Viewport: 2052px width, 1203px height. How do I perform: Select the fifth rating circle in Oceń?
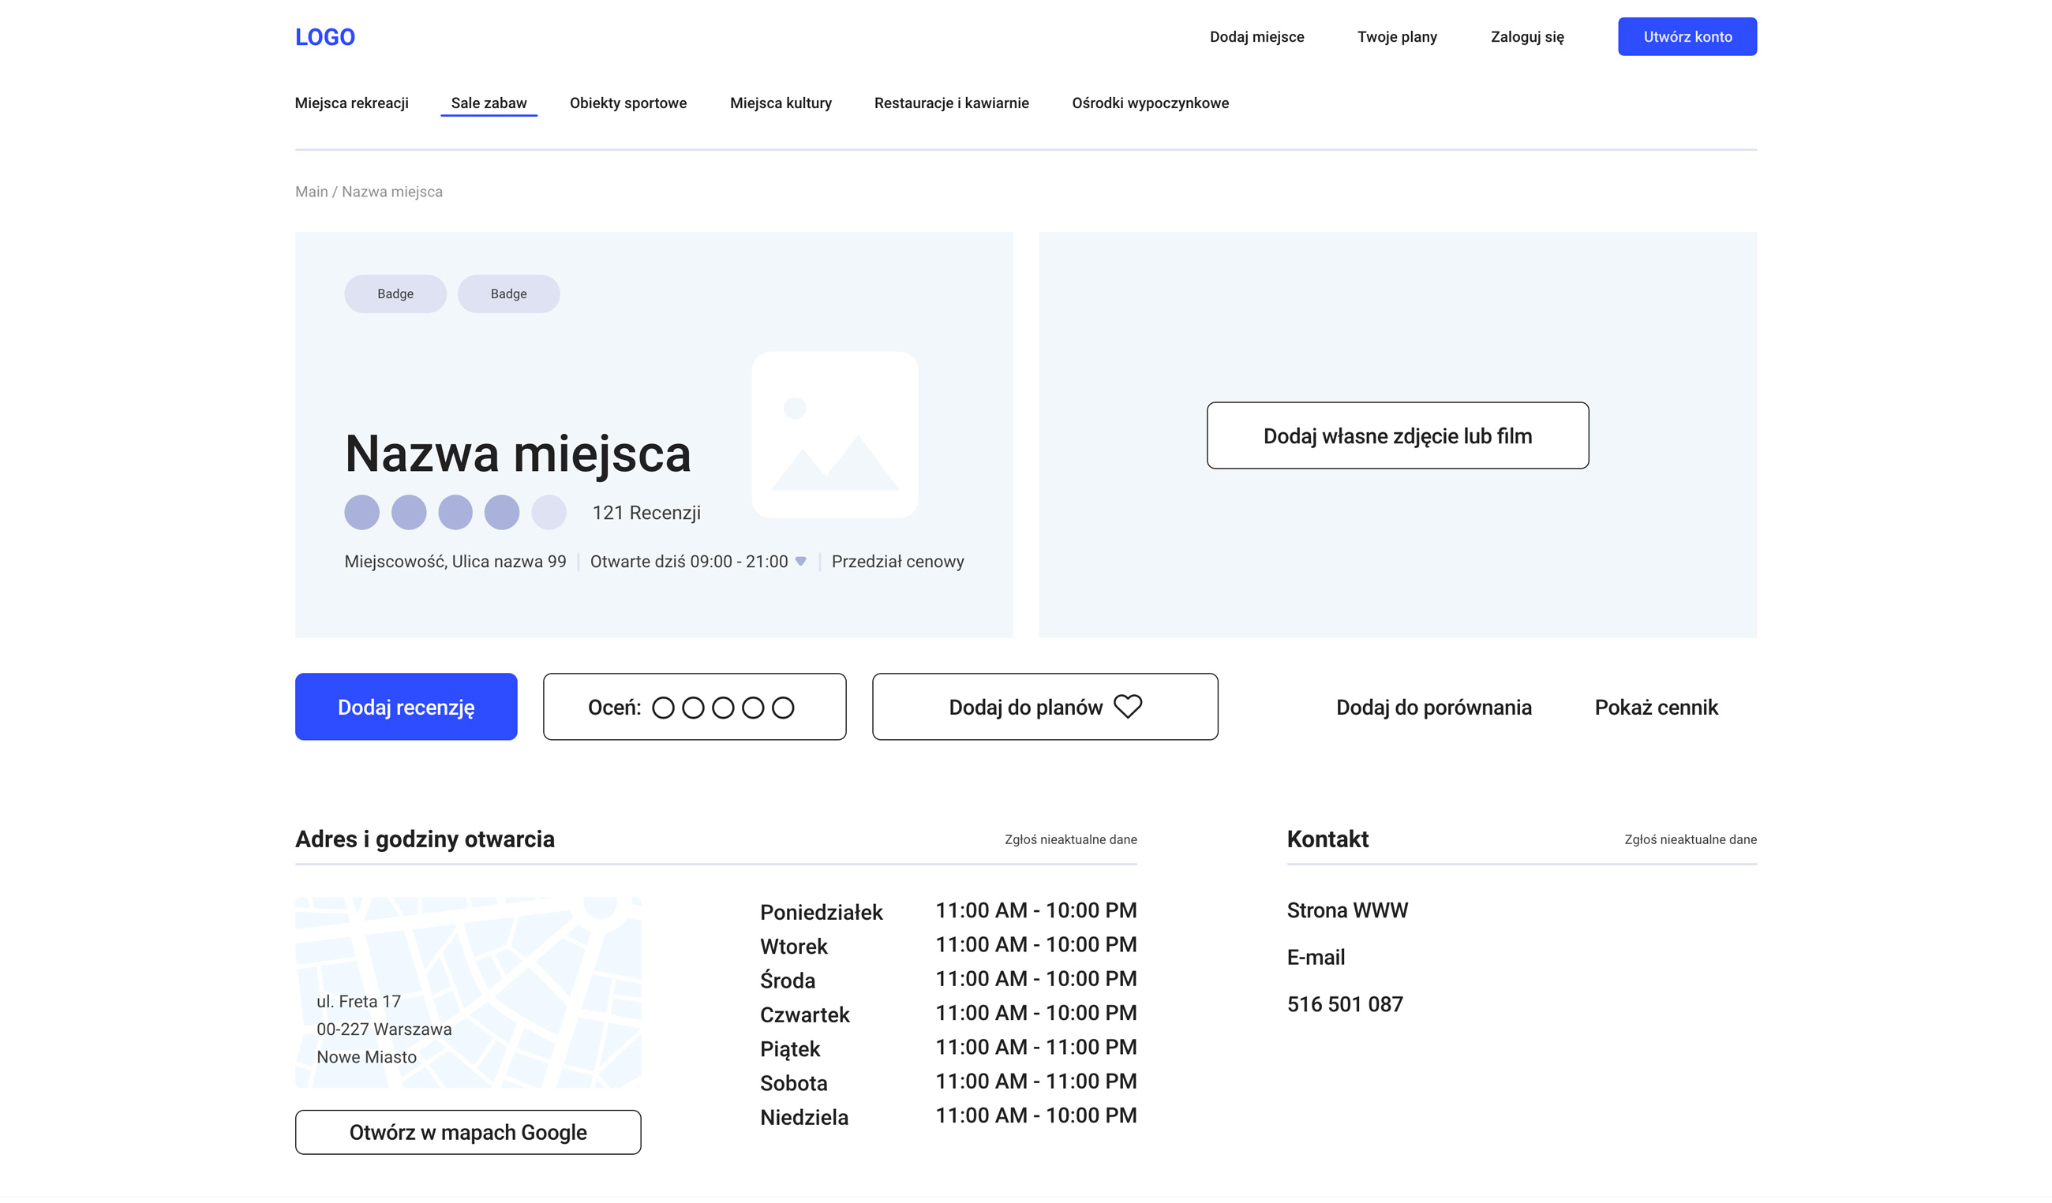783,708
